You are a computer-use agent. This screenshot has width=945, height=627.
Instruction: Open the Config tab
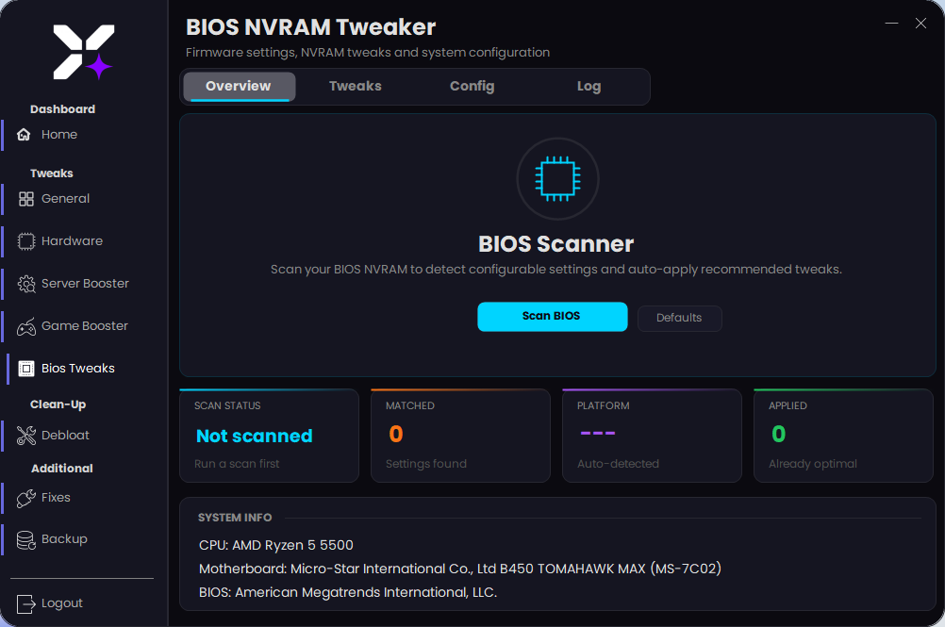472,86
